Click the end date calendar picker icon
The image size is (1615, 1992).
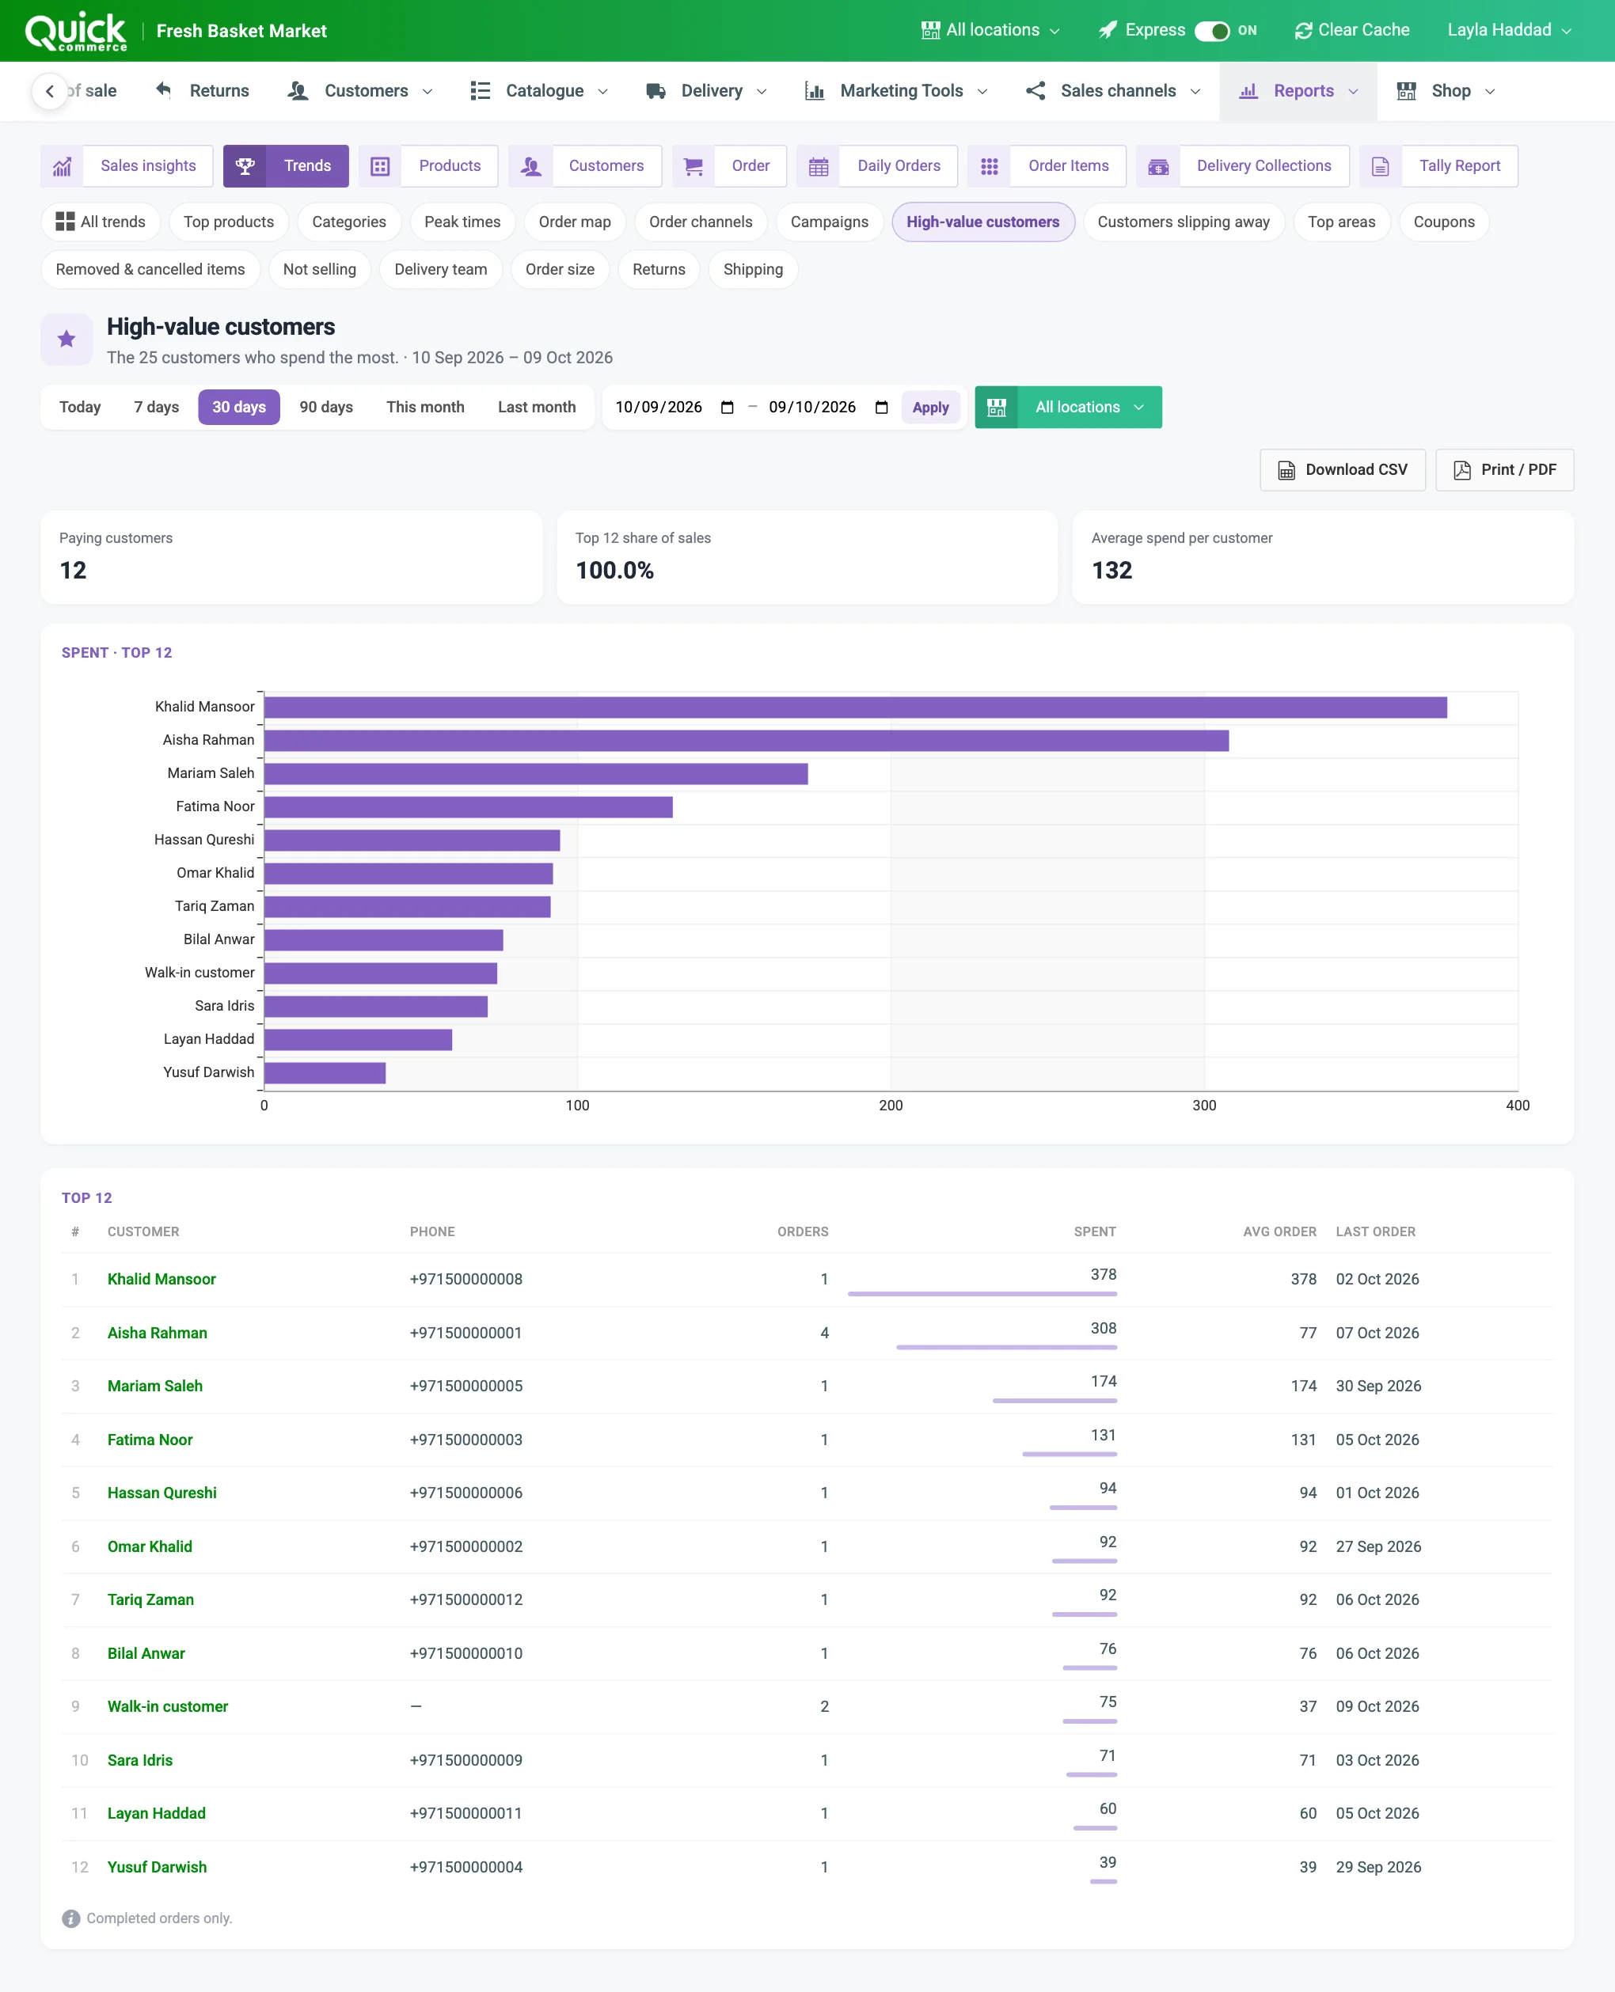point(882,408)
